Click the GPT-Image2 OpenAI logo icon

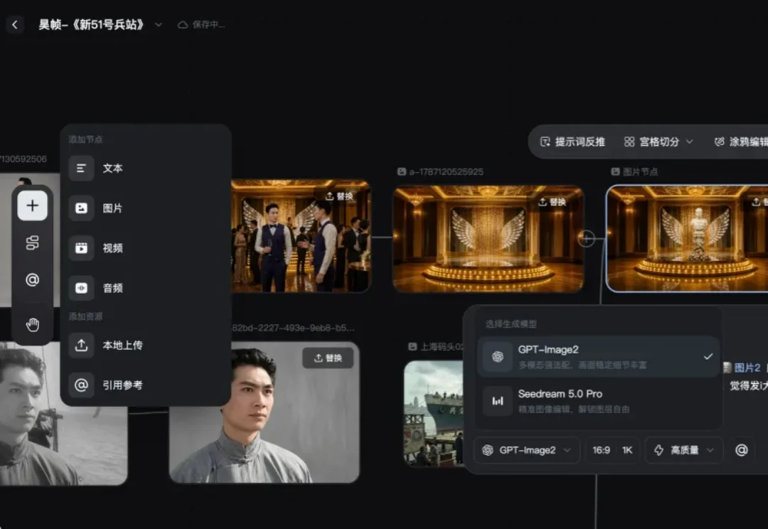pos(498,357)
